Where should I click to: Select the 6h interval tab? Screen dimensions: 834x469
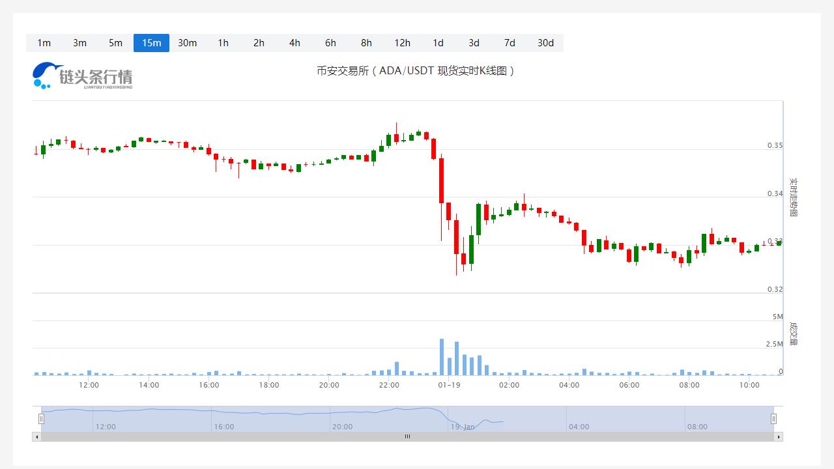pyautogui.click(x=330, y=43)
